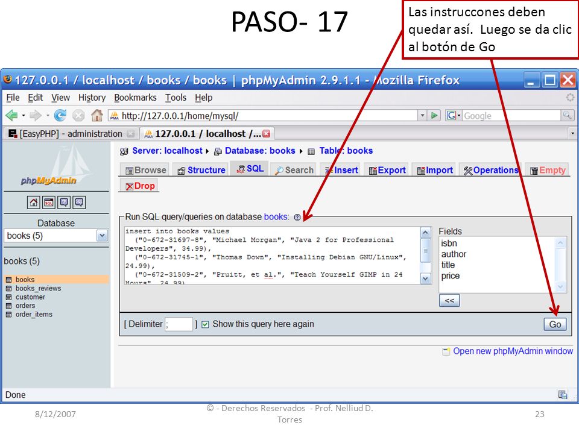
Task: Select title in Fields list
Action: point(448,265)
